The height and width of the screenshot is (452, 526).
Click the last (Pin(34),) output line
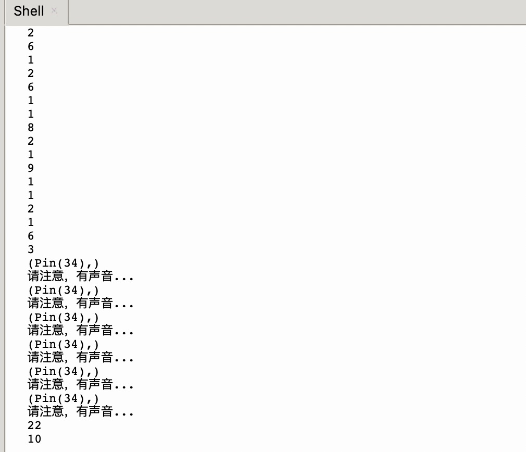pos(64,398)
